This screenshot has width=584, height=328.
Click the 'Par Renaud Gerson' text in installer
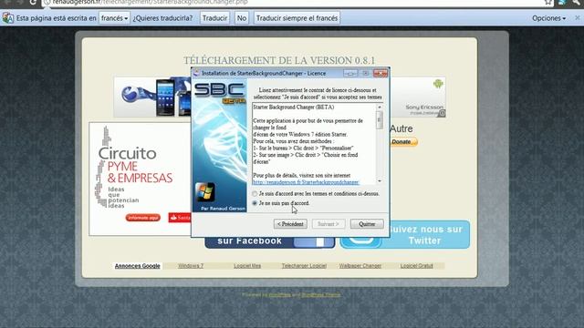(223, 209)
